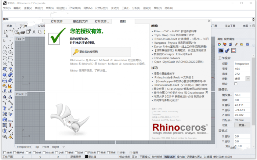The image size is (257, 160).
Task: Click the 标题 field showing Perspective
Action: point(242,64)
